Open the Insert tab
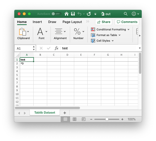The height and width of the screenshot is (141, 156). click(x=37, y=22)
